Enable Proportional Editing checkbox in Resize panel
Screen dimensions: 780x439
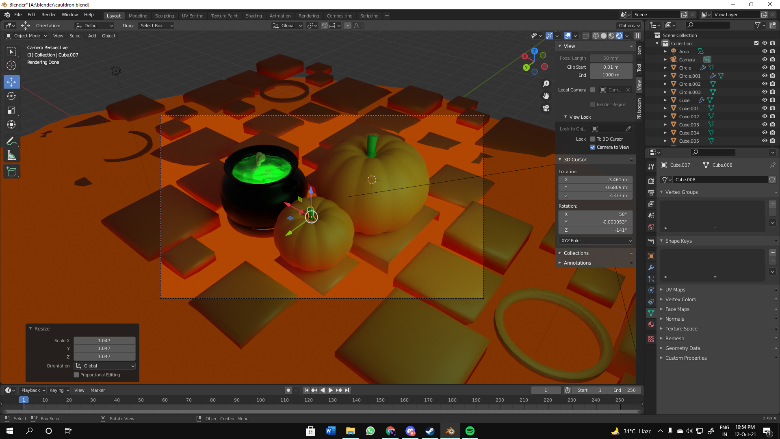pyautogui.click(x=76, y=375)
